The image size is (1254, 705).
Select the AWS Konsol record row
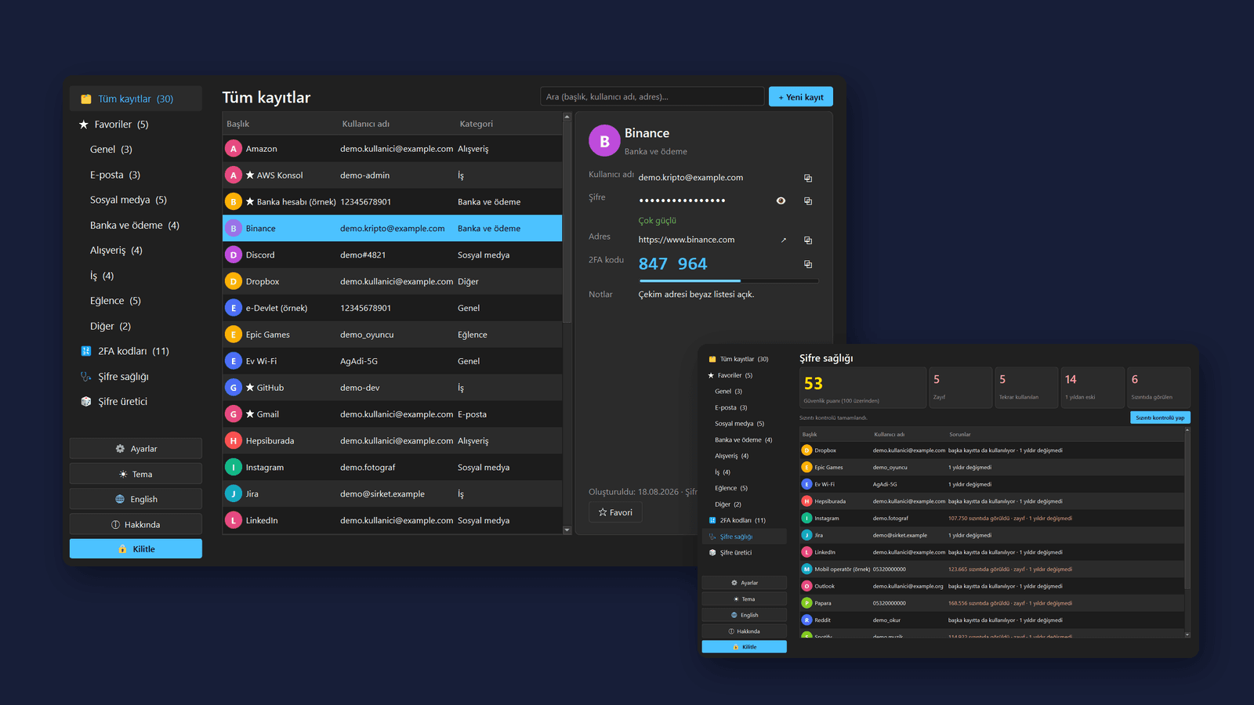coord(392,175)
